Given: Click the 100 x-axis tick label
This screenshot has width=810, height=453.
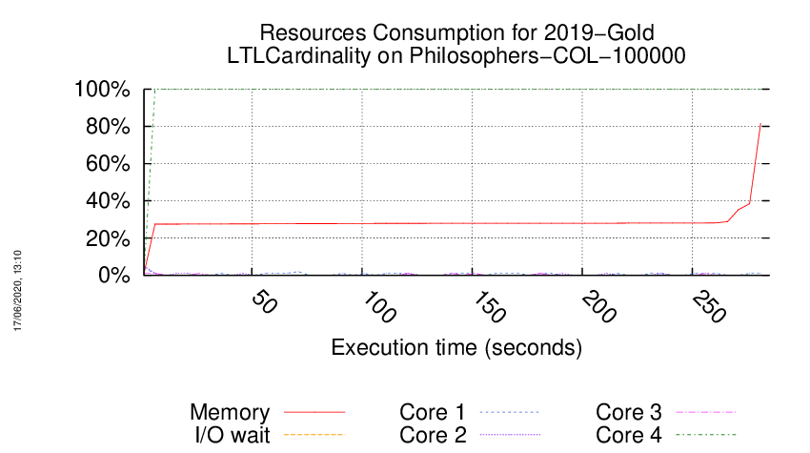Looking at the screenshot, I should [379, 307].
